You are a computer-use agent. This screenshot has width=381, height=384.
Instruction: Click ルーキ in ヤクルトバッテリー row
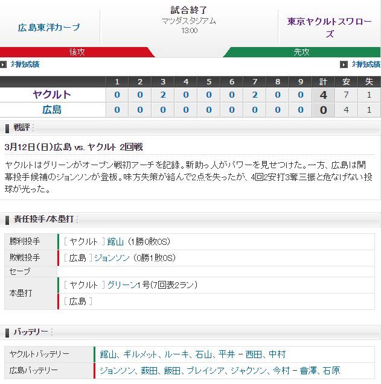(176, 354)
